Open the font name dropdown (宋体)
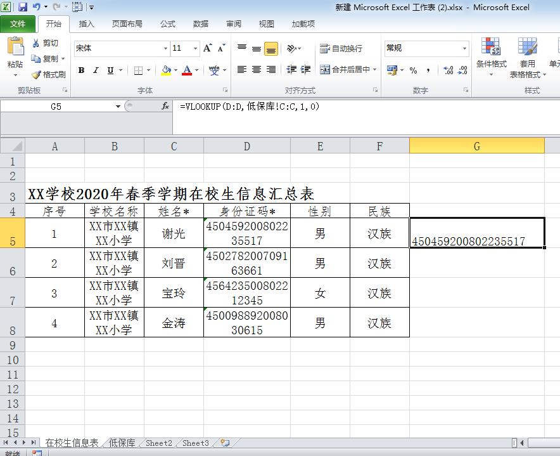The height and width of the screenshot is (456, 560). point(166,48)
